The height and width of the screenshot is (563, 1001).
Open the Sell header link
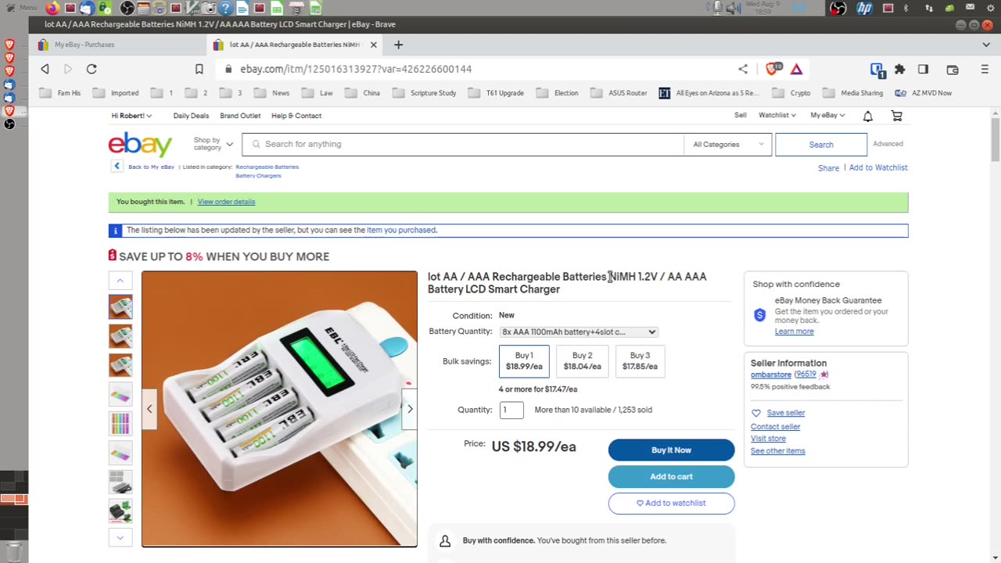tap(741, 116)
